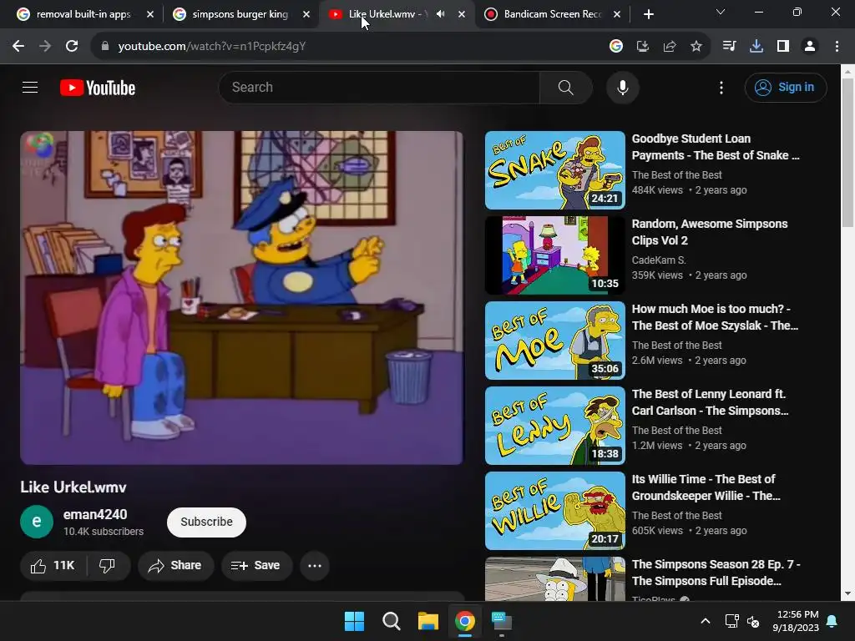Show hidden tray icons chevron
Screen dimensions: 855x641
tap(705, 621)
